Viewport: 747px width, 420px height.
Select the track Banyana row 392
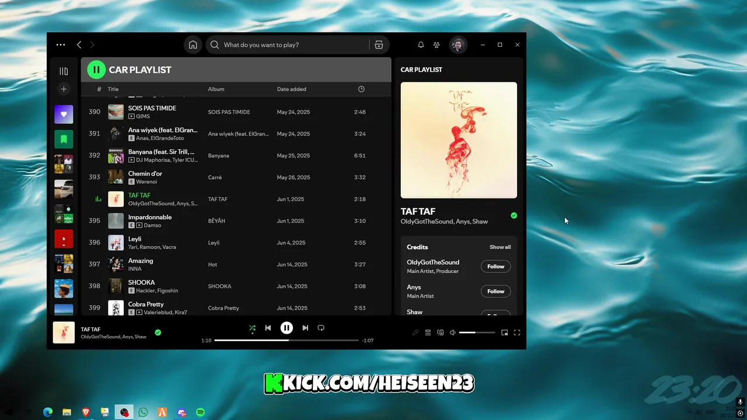click(236, 156)
